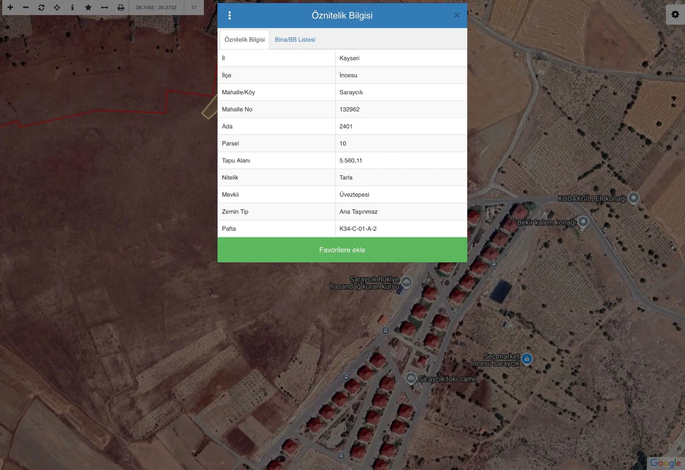Click the Saraycık Rukiye hasandağ kuran kursu icon
The width and height of the screenshot is (685, 470).
tap(406, 282)
